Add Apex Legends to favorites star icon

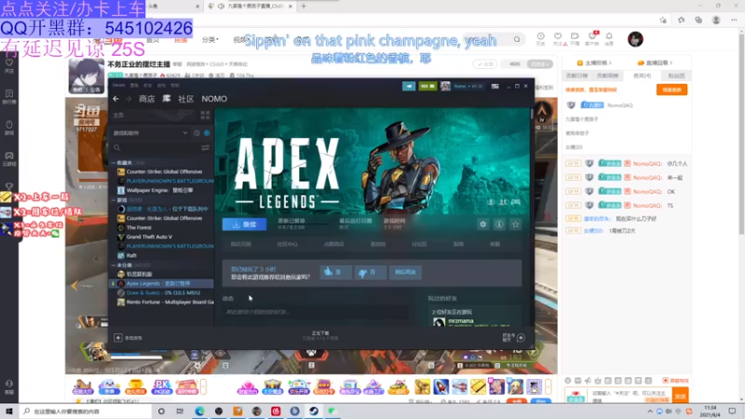(x=516, y=224)
